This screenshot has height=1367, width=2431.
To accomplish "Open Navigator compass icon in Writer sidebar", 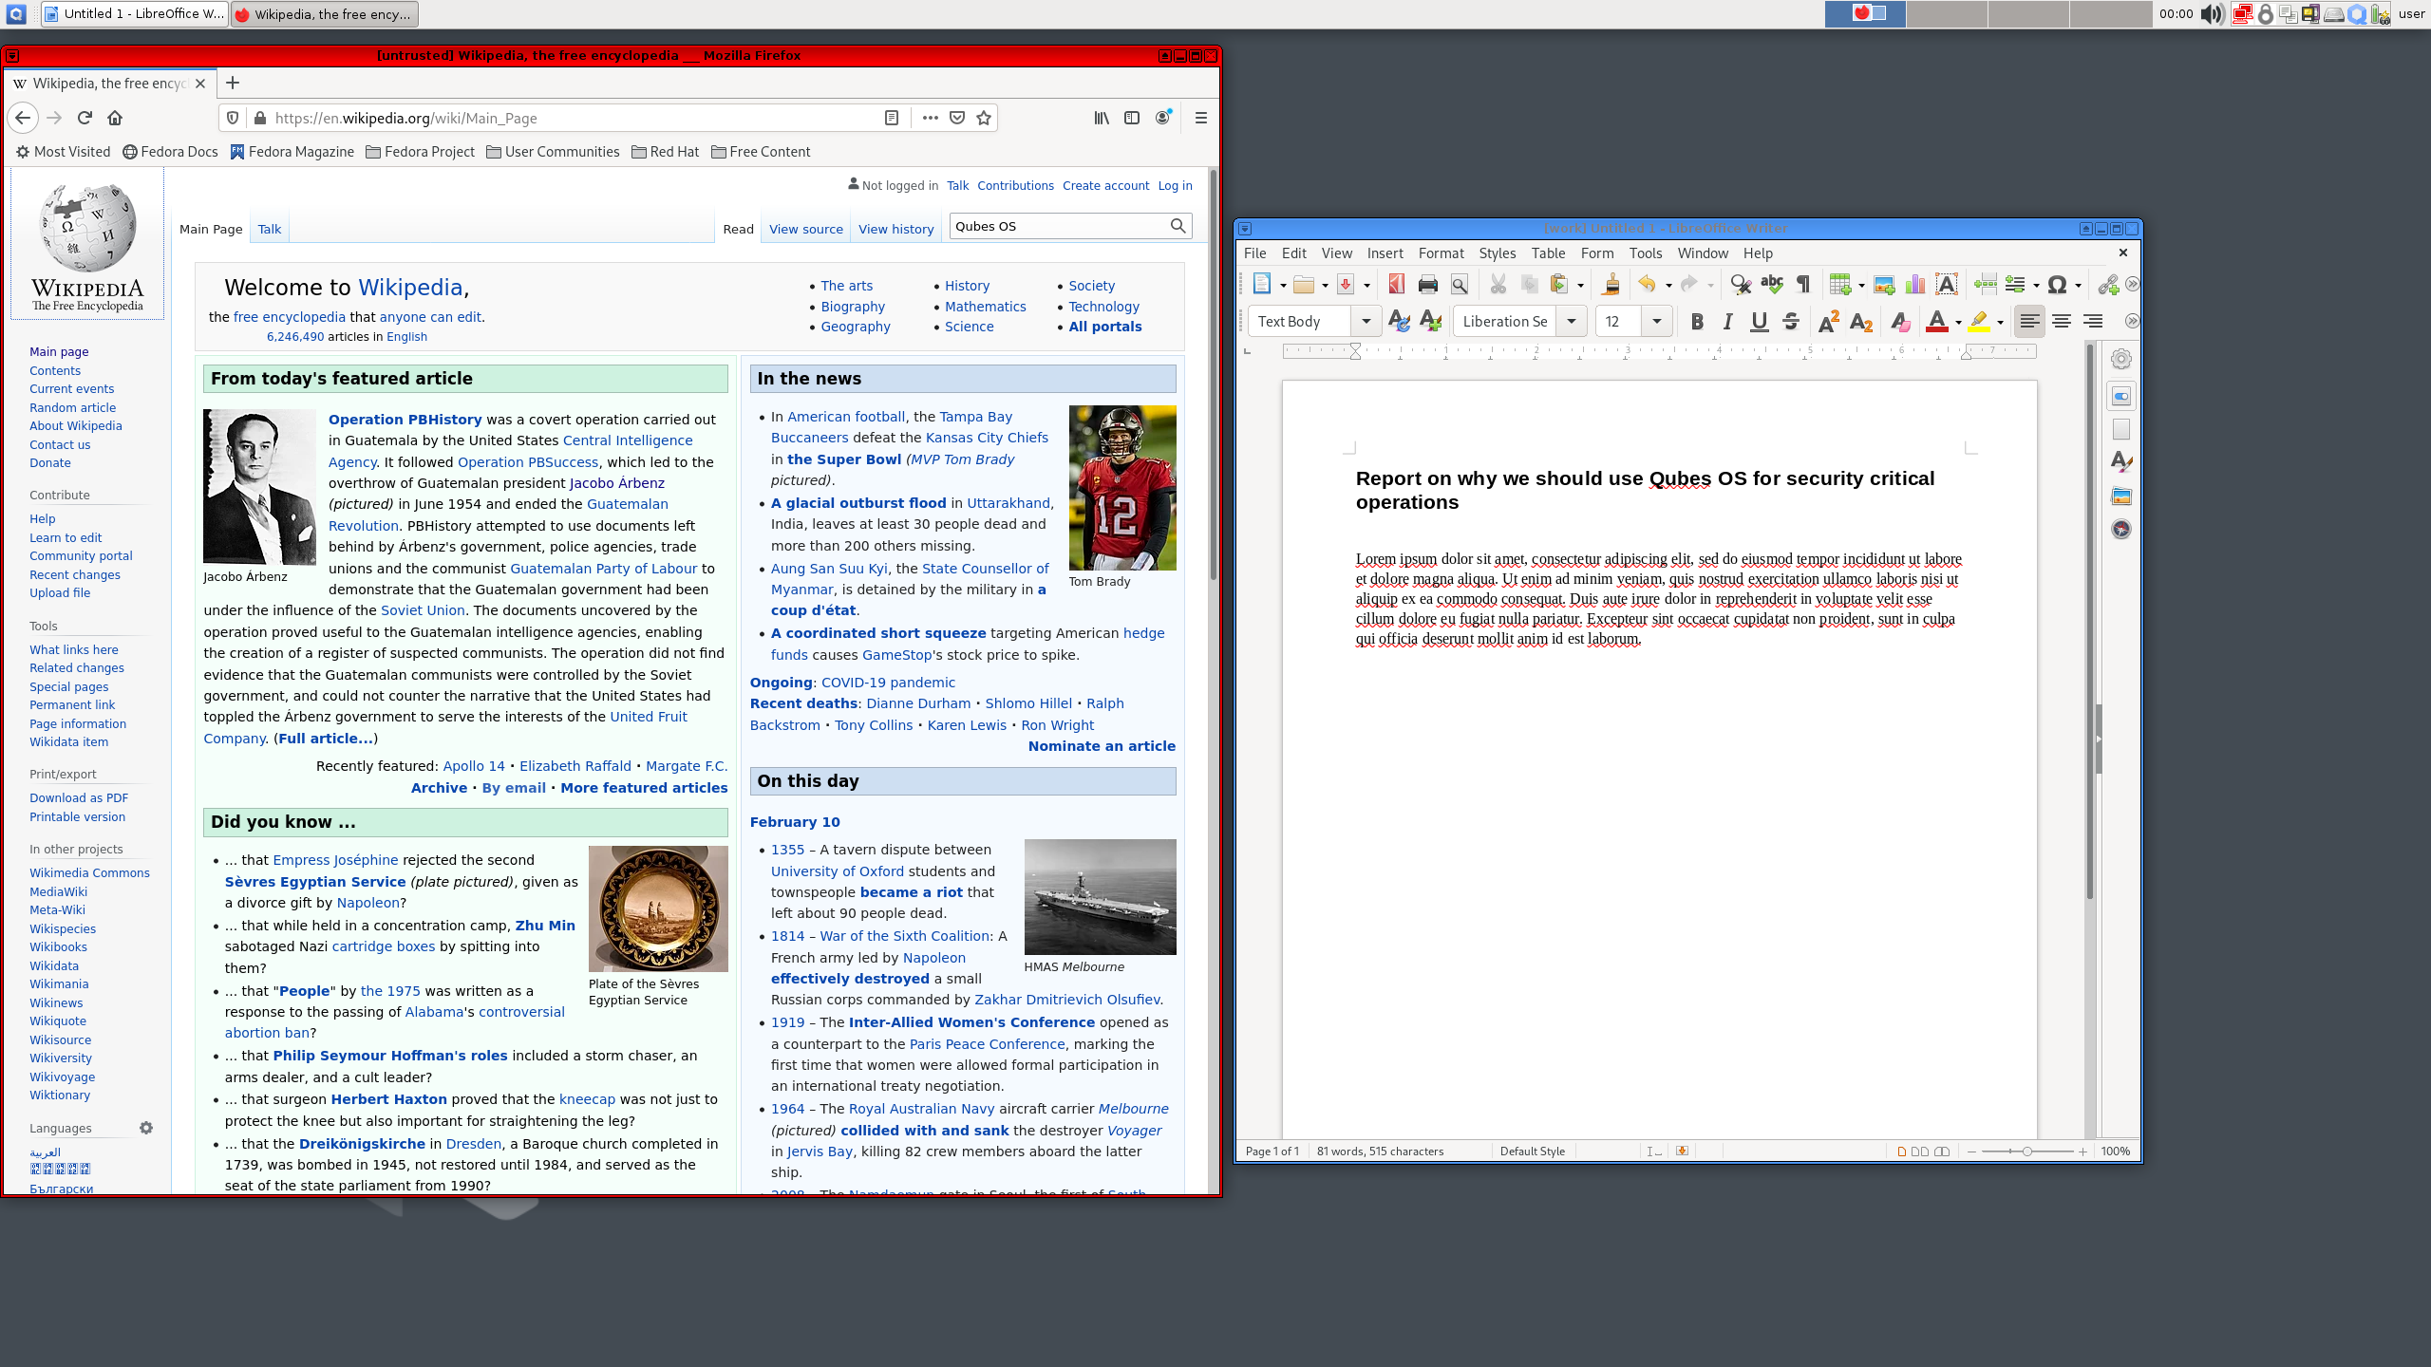I will click(x=2121, y=529).
